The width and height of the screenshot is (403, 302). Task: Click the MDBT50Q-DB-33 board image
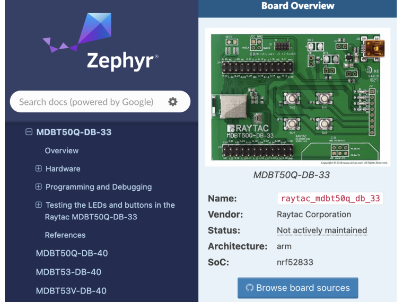297,97
